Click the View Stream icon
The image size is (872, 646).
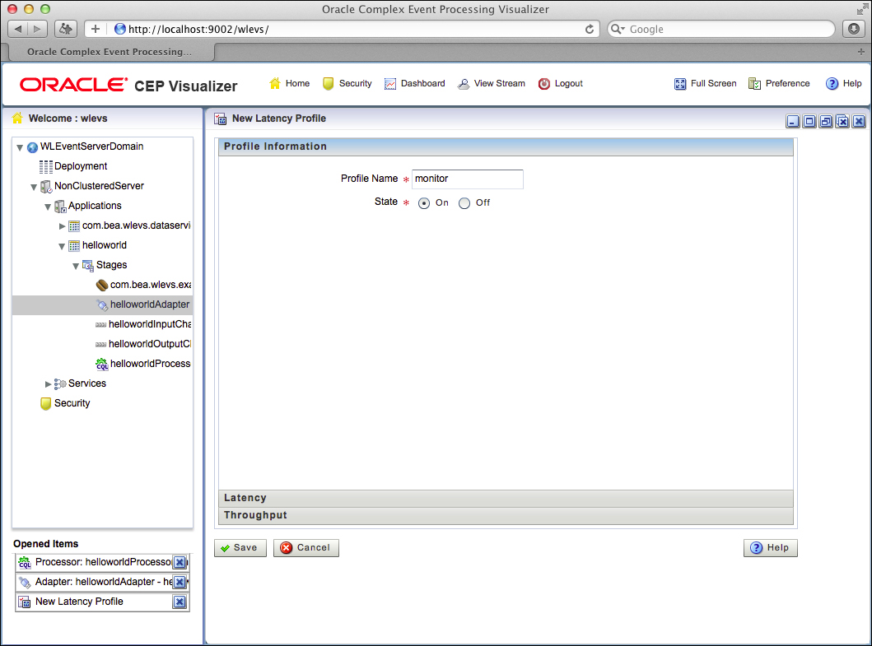(x=464, y=84)
